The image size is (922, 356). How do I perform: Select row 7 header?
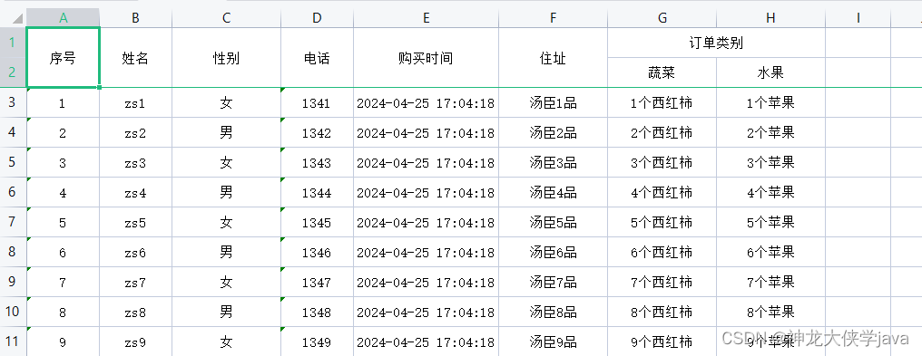coord(13,222)
